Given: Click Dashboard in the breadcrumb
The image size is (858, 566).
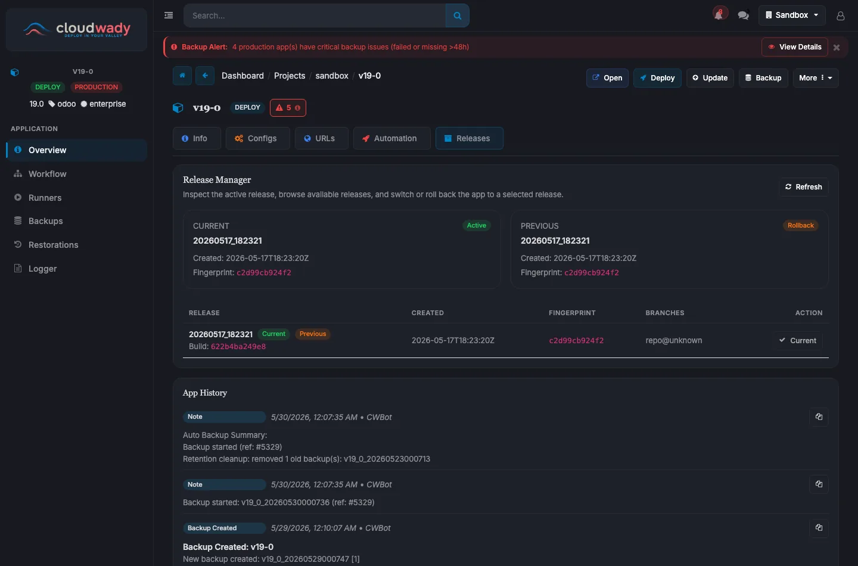Looking at the screenshot, I should coord(243,76).
